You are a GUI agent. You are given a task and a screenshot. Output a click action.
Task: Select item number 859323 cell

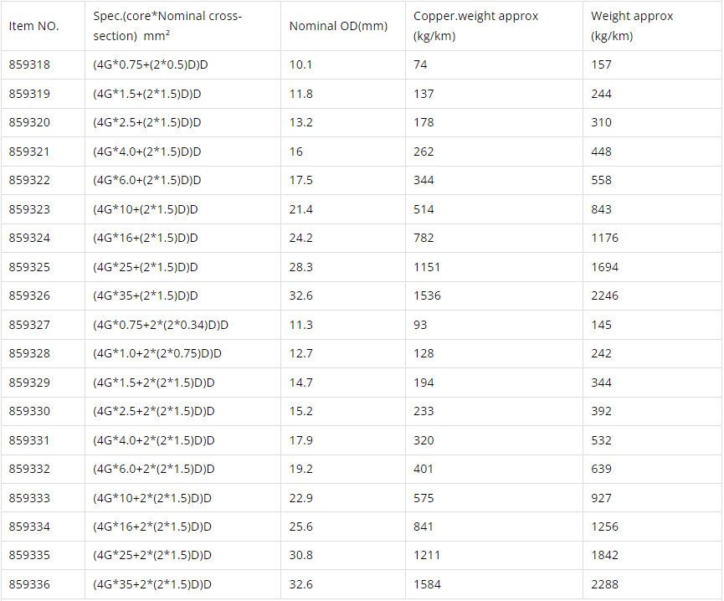[x=29, y=209]
